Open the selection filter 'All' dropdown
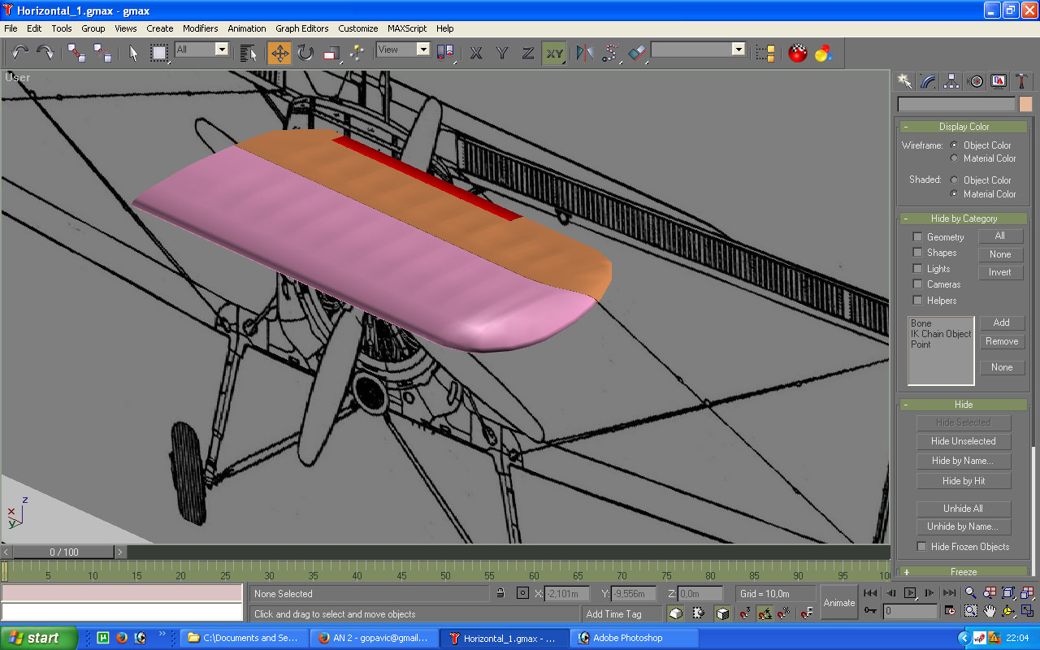Viewport: 1040px width, 650px height. point(221,50)
